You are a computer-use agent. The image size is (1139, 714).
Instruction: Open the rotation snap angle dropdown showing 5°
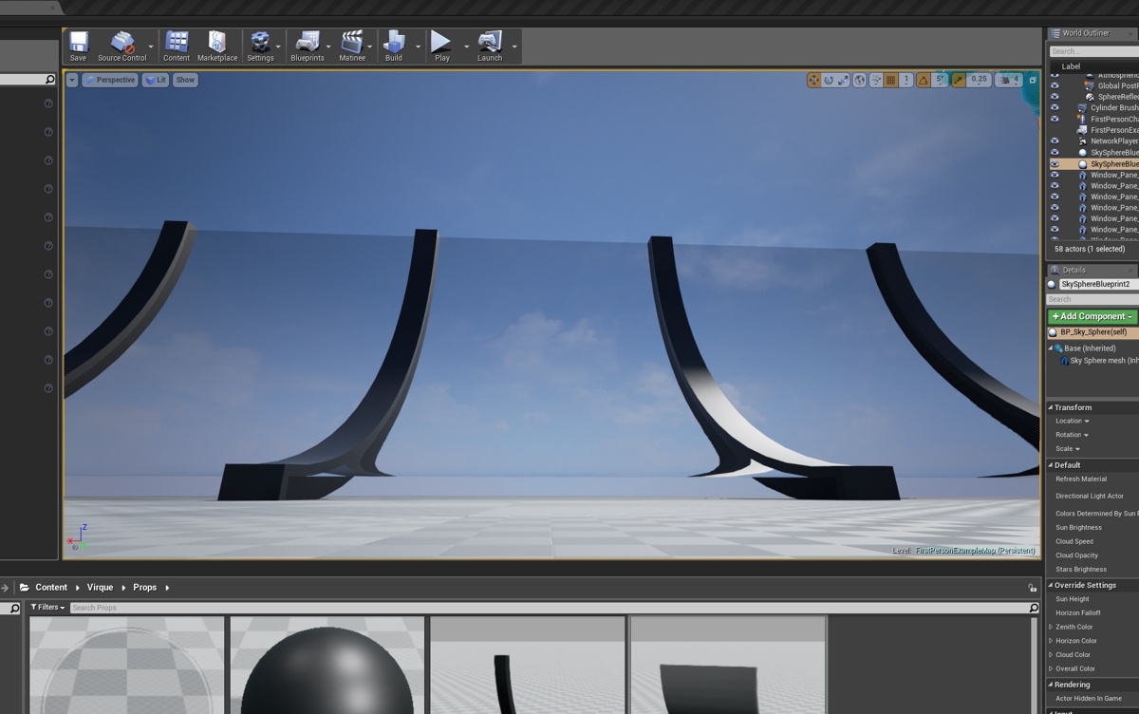(x=940, y=80)
